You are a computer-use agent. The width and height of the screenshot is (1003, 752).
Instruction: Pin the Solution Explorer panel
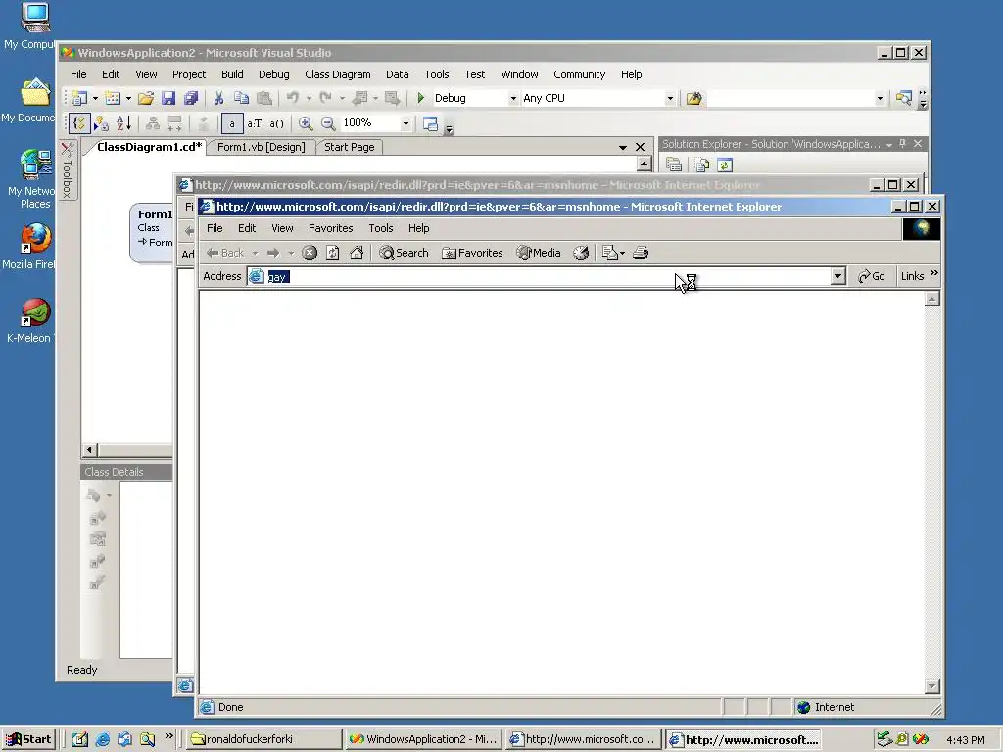(902, 144)
